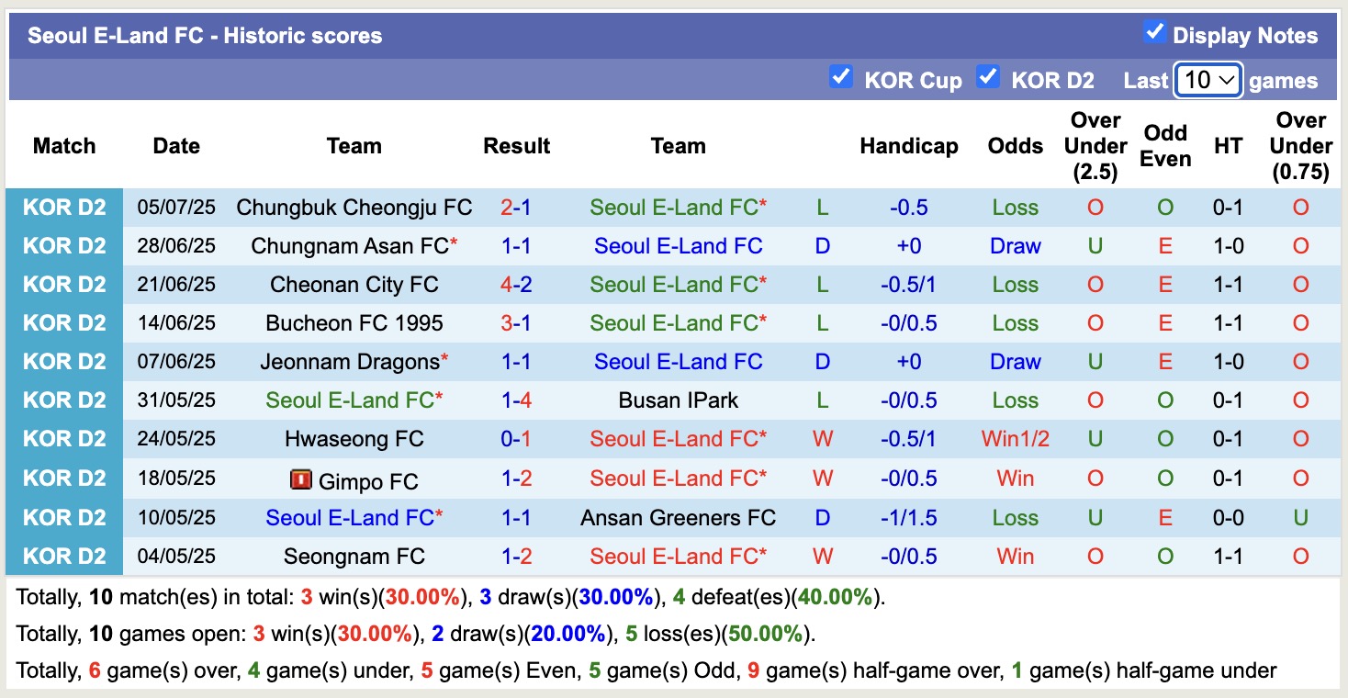1348x698 pixels.
Task: Click the KOR D2 label on the first row
Action: click(x=65, y=207)
